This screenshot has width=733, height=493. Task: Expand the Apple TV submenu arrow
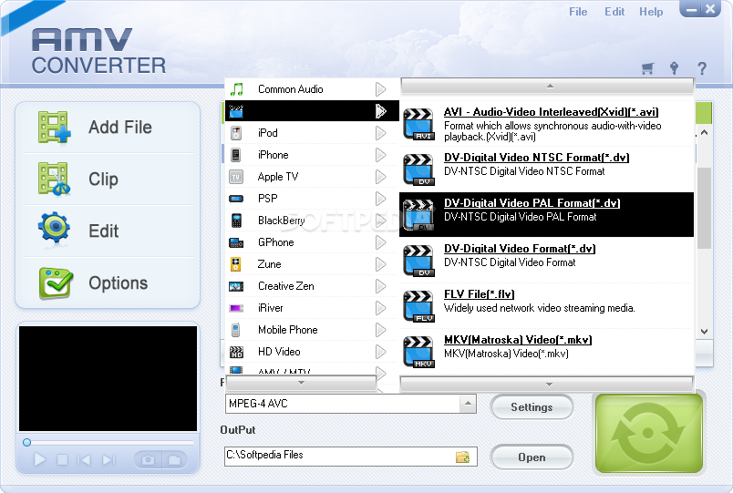coord(381,177)
